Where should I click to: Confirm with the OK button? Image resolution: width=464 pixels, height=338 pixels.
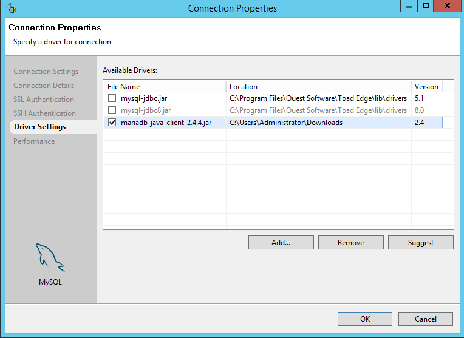coord(364,319)
